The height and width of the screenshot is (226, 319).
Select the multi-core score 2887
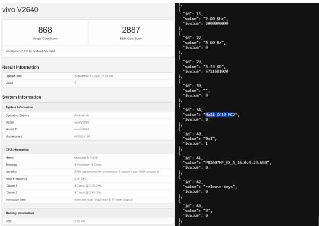(x=131, y=30)
